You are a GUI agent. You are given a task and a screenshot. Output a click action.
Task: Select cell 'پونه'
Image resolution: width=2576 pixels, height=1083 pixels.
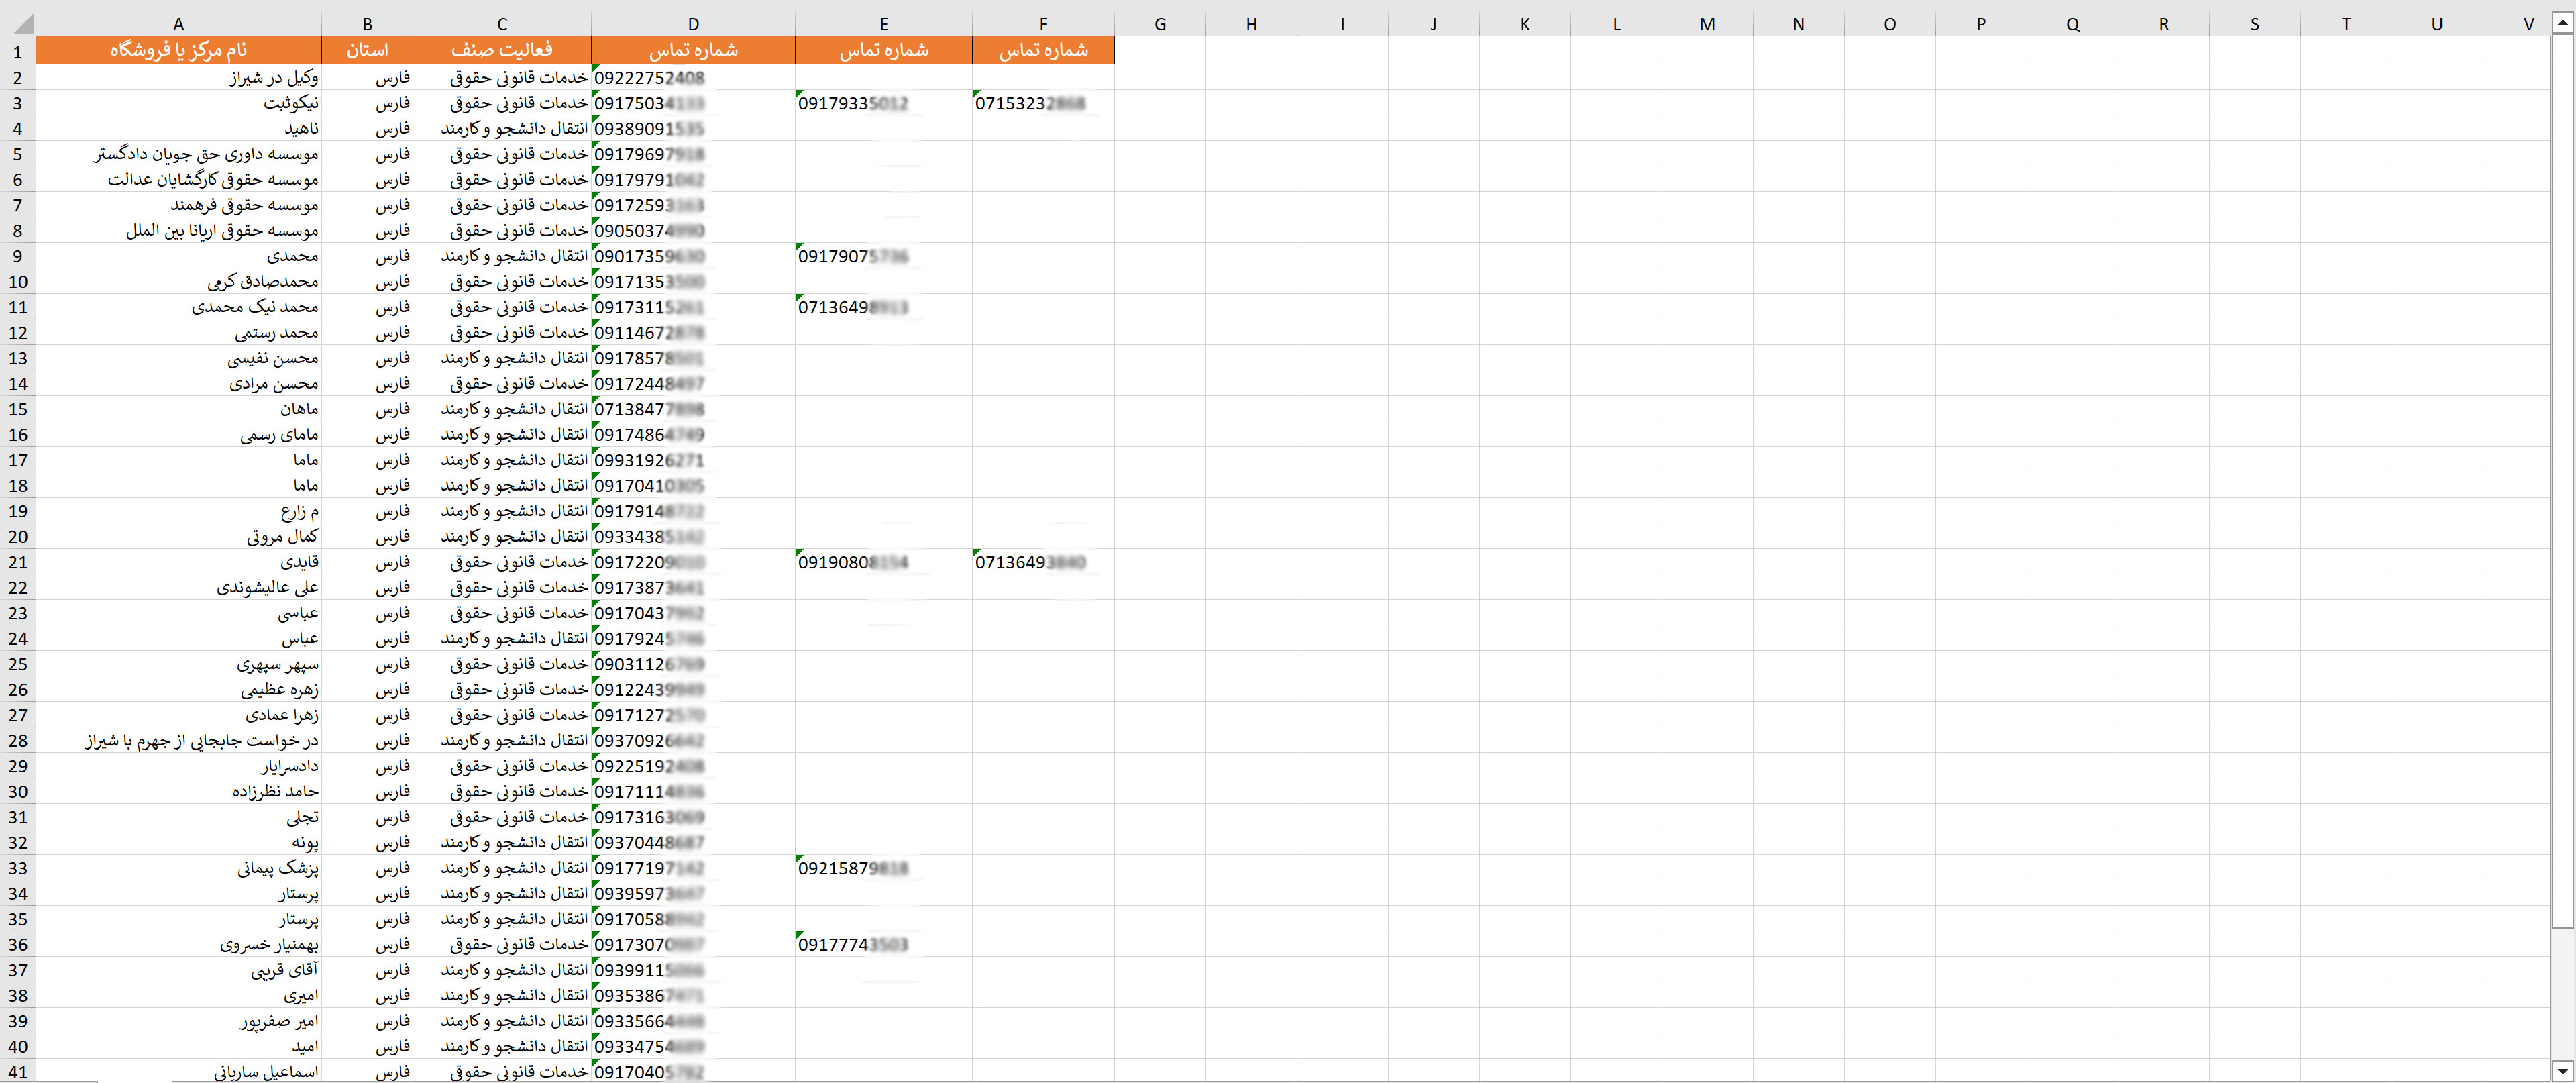tap(178, 842)
